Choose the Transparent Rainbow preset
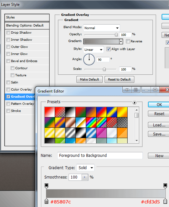This screenshot has height=207, width=169. point(101,122)
